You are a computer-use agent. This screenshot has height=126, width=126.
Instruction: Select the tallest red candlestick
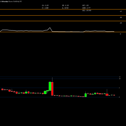(x=52, y=89)
